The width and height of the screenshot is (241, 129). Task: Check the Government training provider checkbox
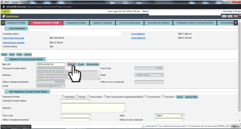(146, 97)
